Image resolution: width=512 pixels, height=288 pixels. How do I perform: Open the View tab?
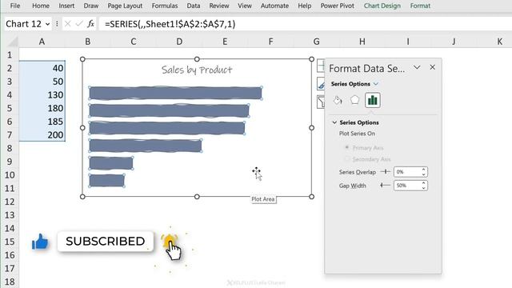tap(245, 6)
